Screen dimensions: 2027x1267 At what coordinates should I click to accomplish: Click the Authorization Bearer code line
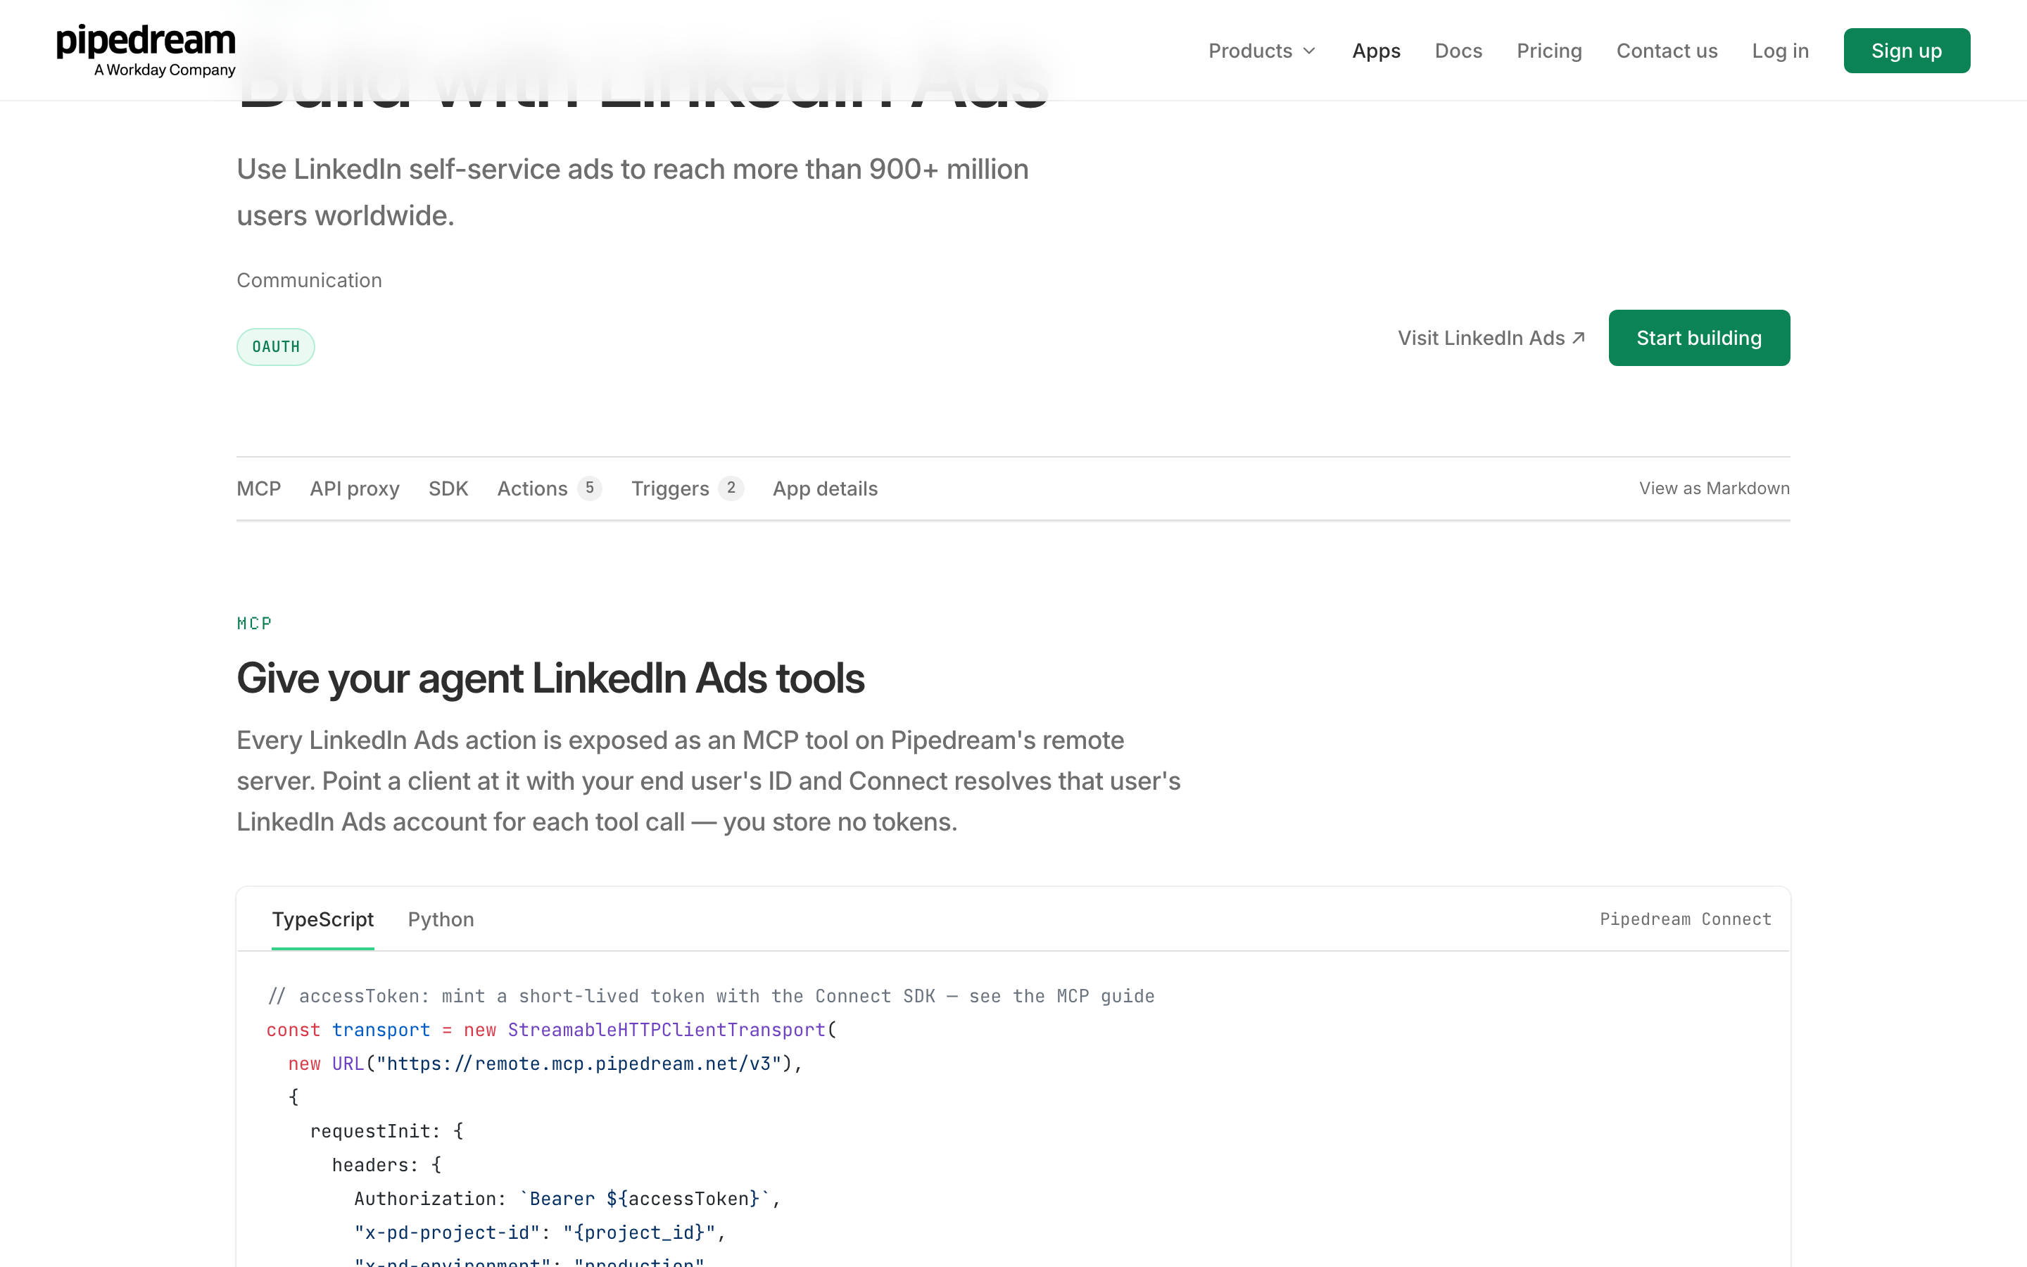coord(567,1199)
